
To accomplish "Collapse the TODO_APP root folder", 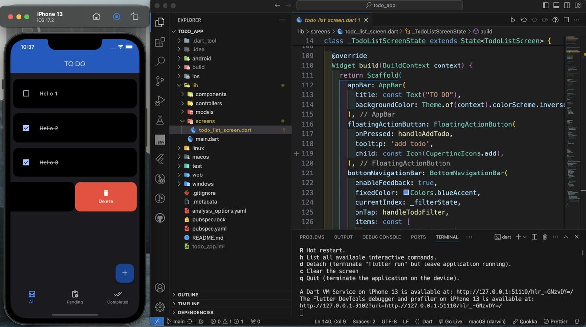I will point(230,31).
